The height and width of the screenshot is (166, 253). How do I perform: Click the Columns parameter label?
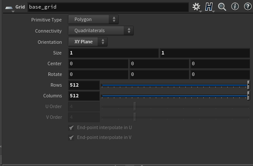(x=53, y=96)
